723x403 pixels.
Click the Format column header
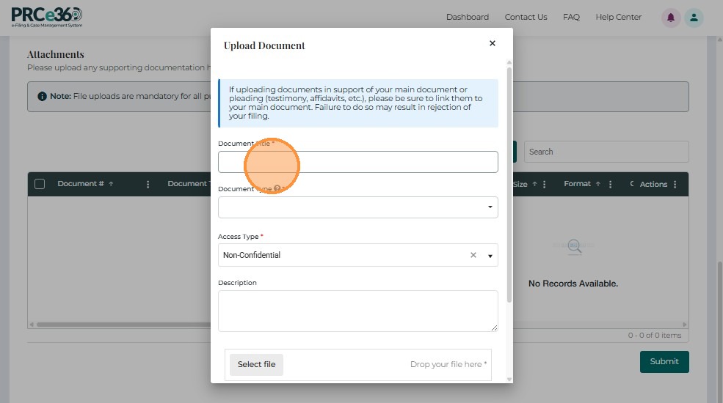coord(577,184)
